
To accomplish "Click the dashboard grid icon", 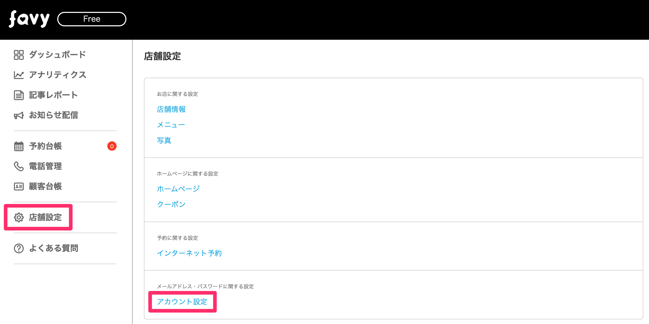I will [19, 55].
